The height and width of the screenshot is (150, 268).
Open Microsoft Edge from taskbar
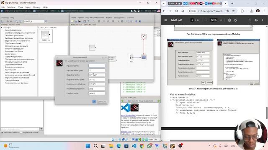119,146
